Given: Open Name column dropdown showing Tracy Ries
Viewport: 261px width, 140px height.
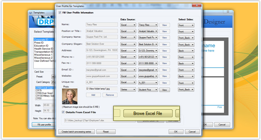Looking at the screenshot, I should (148, 25).
